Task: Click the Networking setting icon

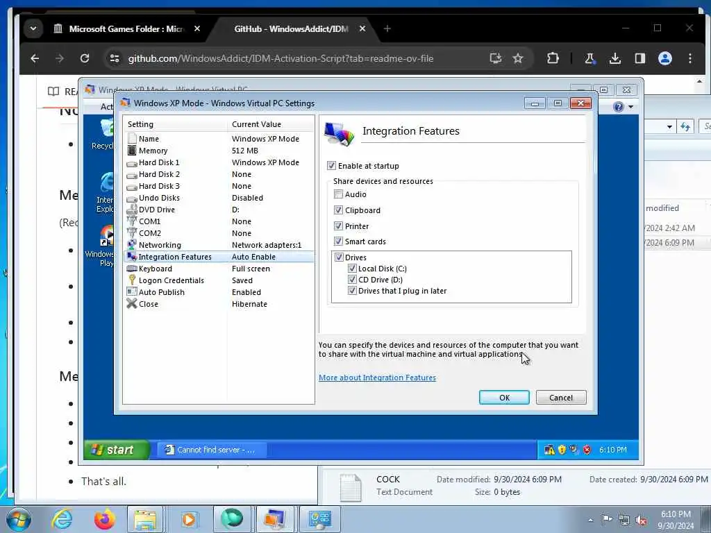Action: pyautogui.click(x=131, y=245)
